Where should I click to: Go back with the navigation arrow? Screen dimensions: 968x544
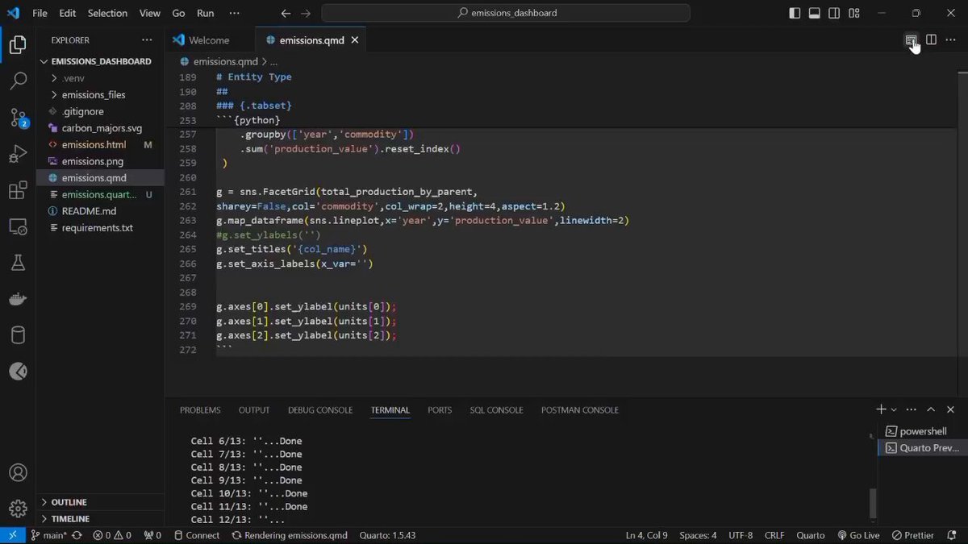(286, 13)
